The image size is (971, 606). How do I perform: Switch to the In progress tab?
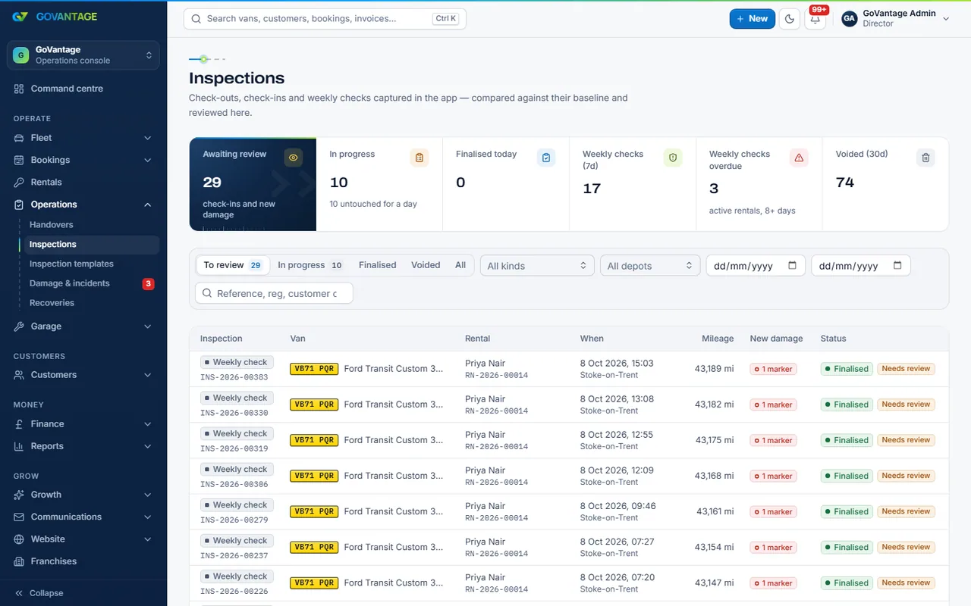(x=310, y=265)
